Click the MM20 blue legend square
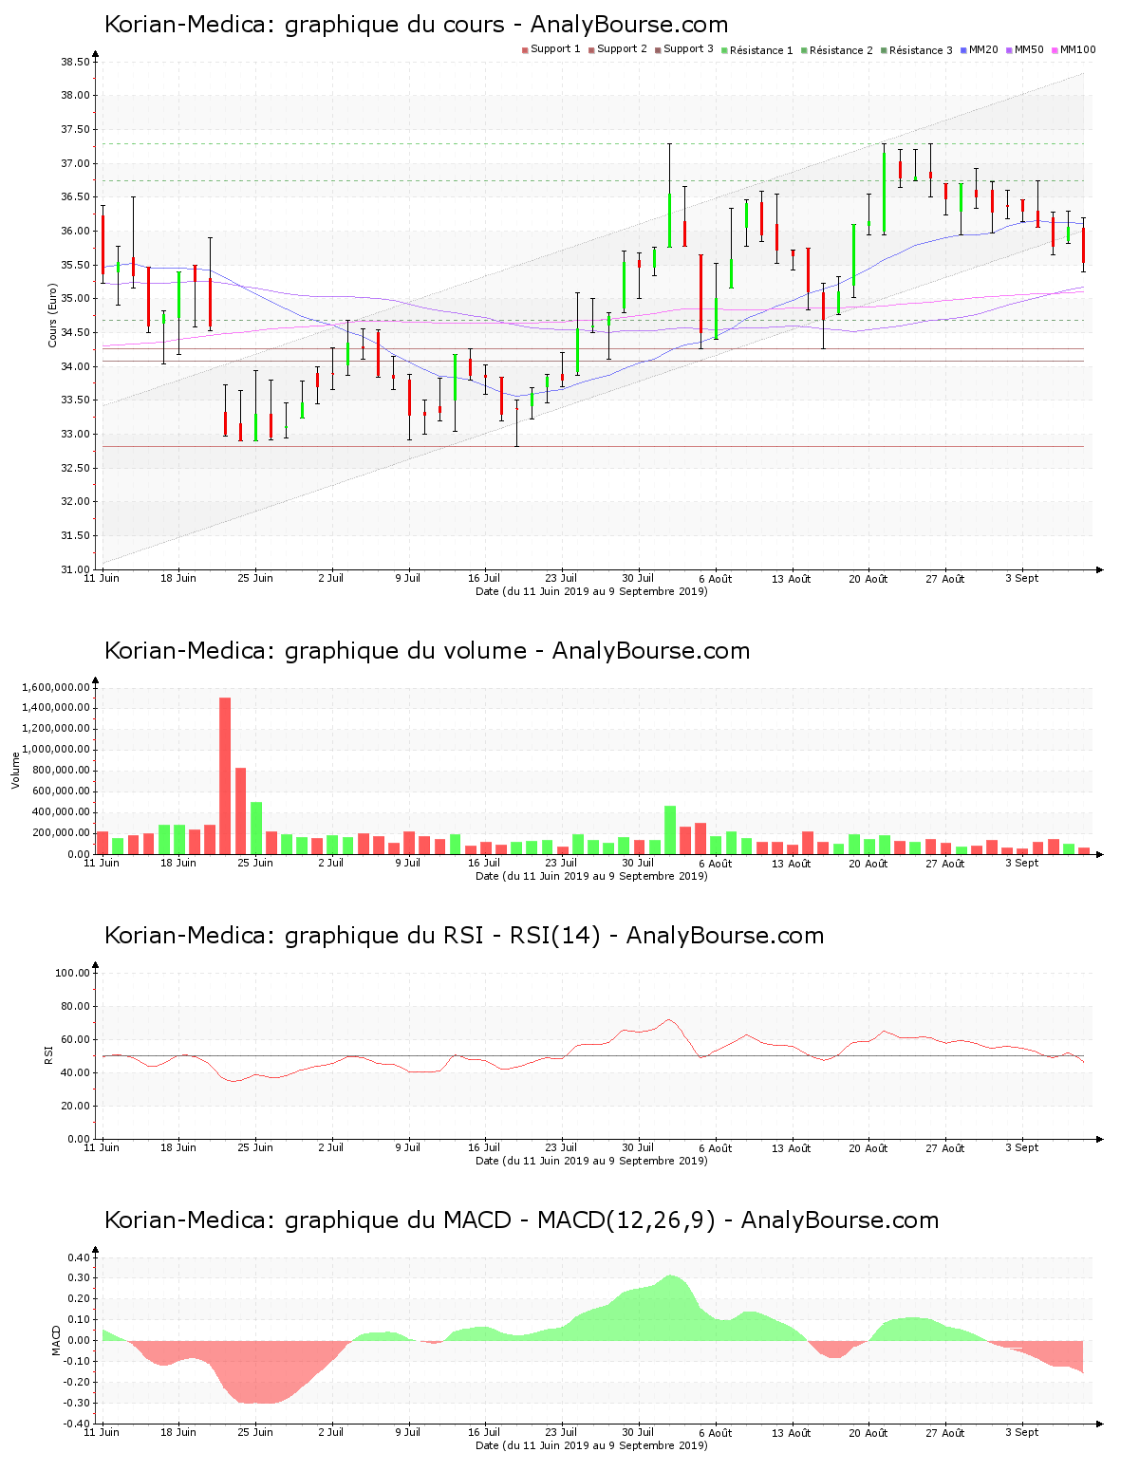This screenshot has width=1139, height=1471. 963,50
